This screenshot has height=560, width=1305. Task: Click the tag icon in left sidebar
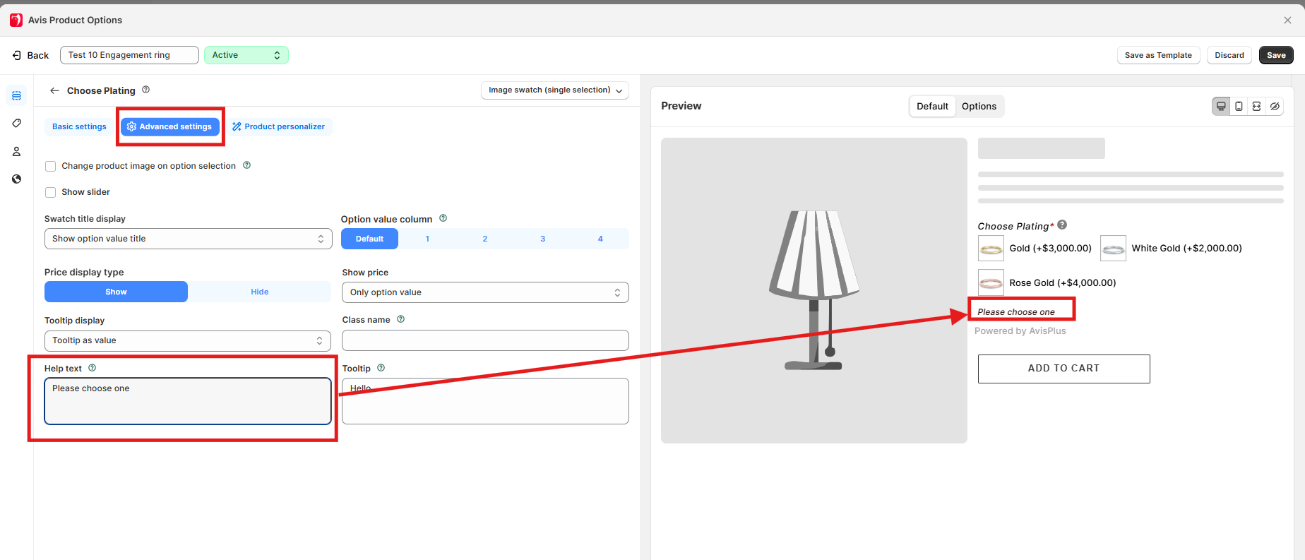[x=16, y=124]
